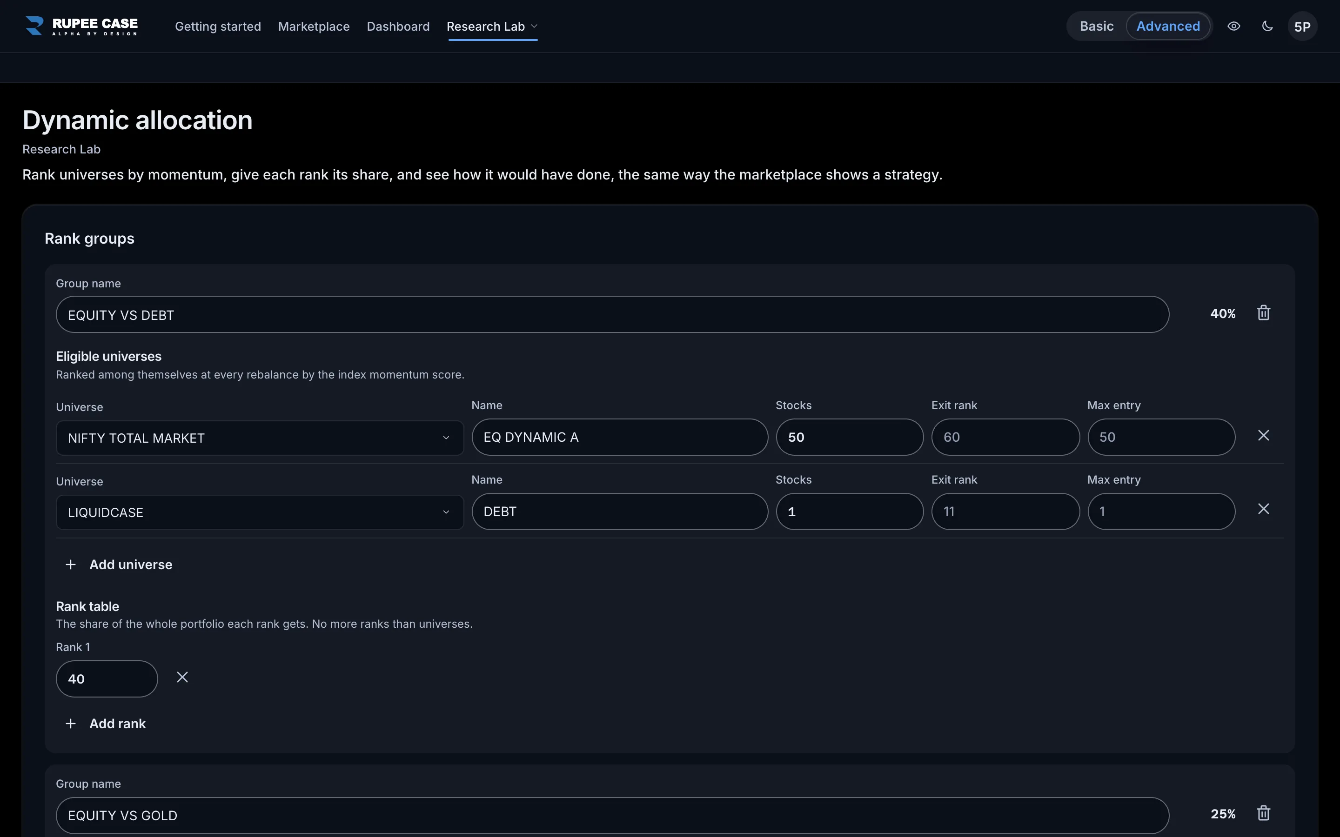Delete the EQUITY VS DEBT group
Screen dimensions: 1340x837
tap(1263, 313)
